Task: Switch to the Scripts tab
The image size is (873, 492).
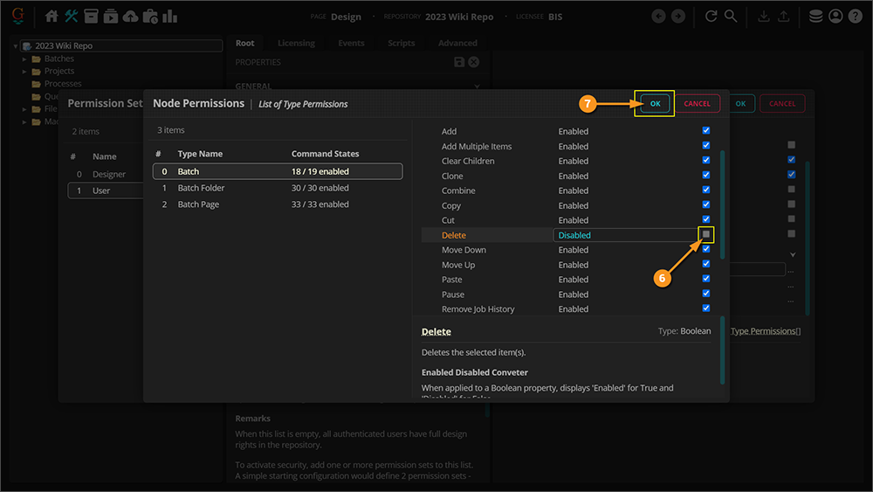Action: pyautogui.click(x=402, y=43)
